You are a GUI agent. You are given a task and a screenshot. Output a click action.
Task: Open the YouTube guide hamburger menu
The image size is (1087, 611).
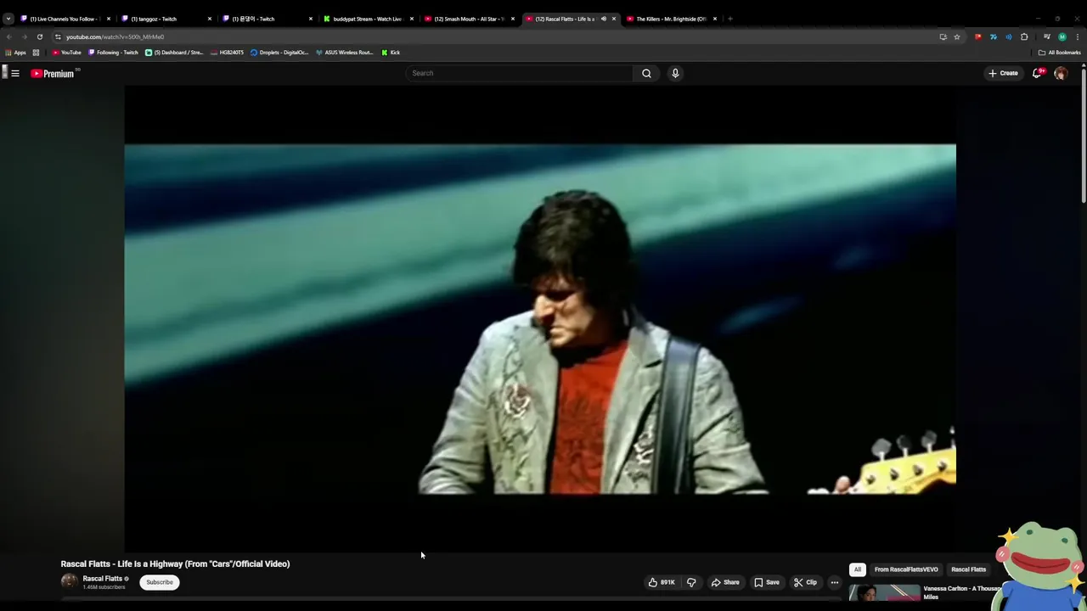15,73
